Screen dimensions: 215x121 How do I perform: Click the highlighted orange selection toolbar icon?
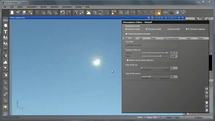[x=158, y=12]
